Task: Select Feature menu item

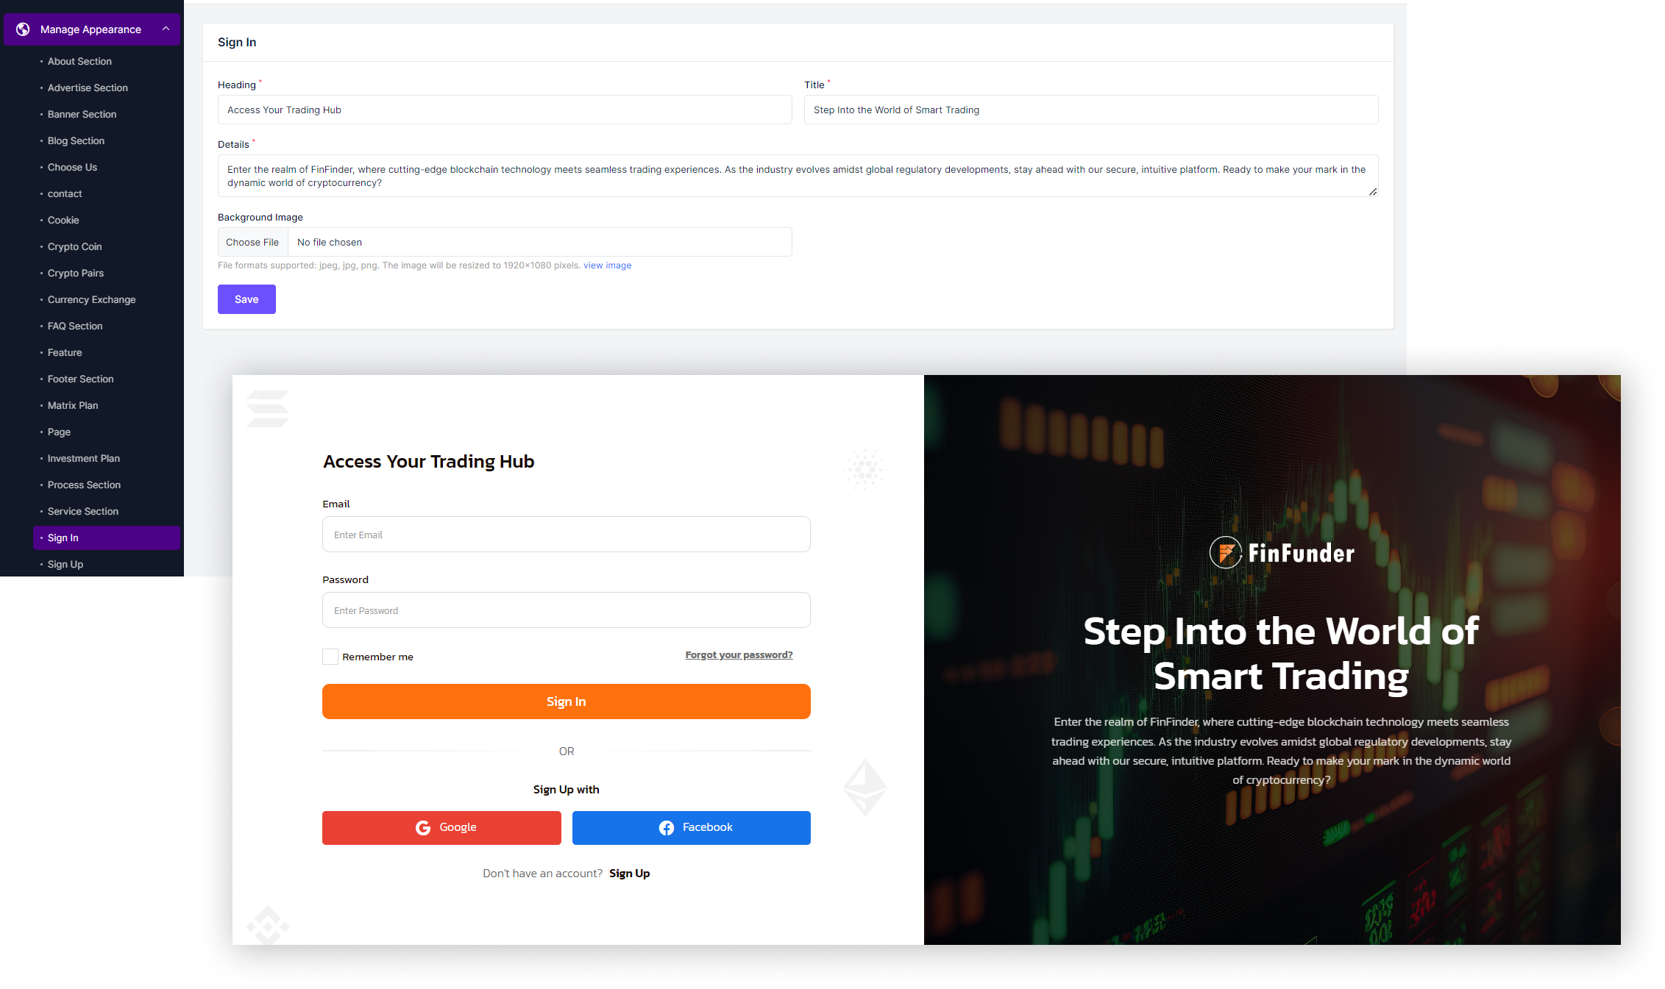Action: 65,352
